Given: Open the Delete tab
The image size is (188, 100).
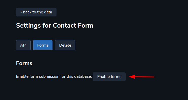Looking at the screenshot, I should click(x=65, y=45).
